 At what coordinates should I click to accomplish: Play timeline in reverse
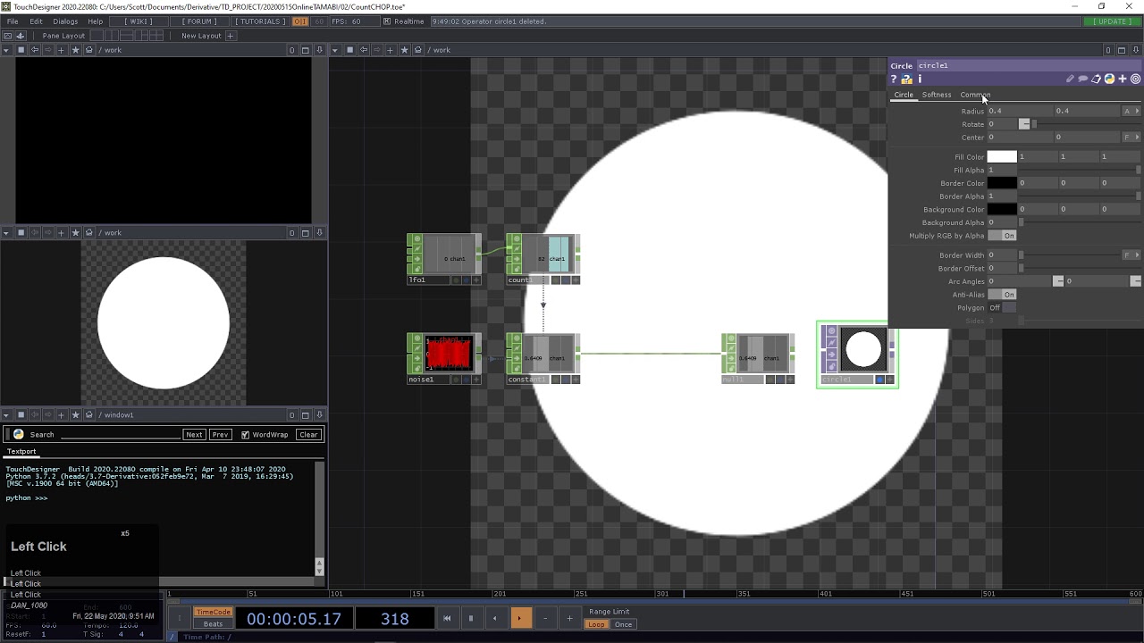[x=494, y=618]
